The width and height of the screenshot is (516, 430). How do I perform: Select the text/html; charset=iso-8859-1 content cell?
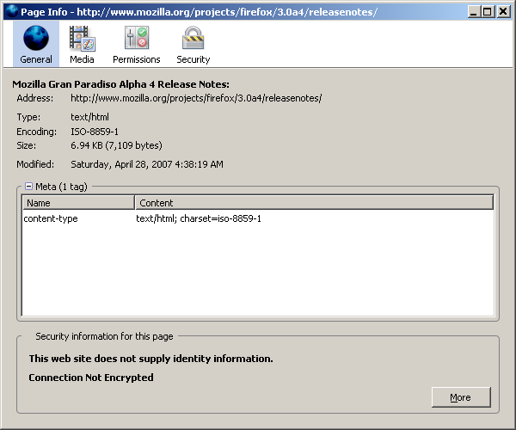pyautogui.click(x=199, y=218)
